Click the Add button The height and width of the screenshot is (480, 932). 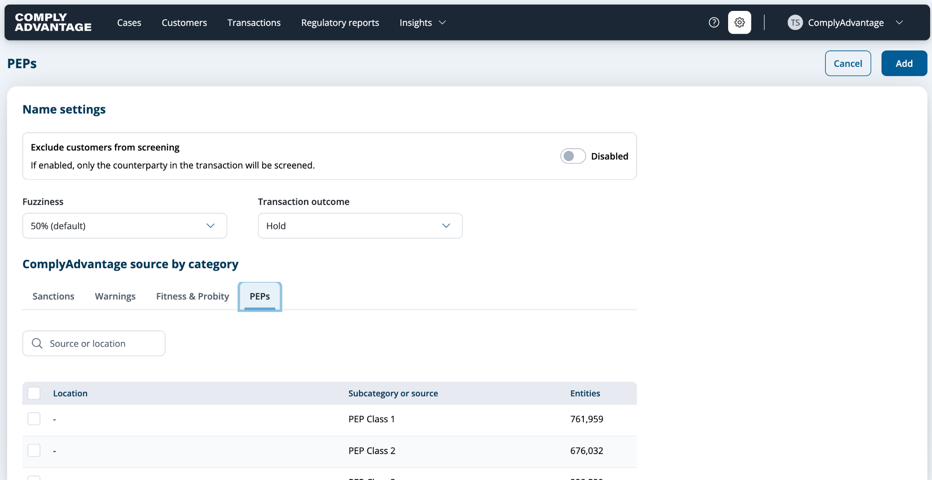point(904,63)
